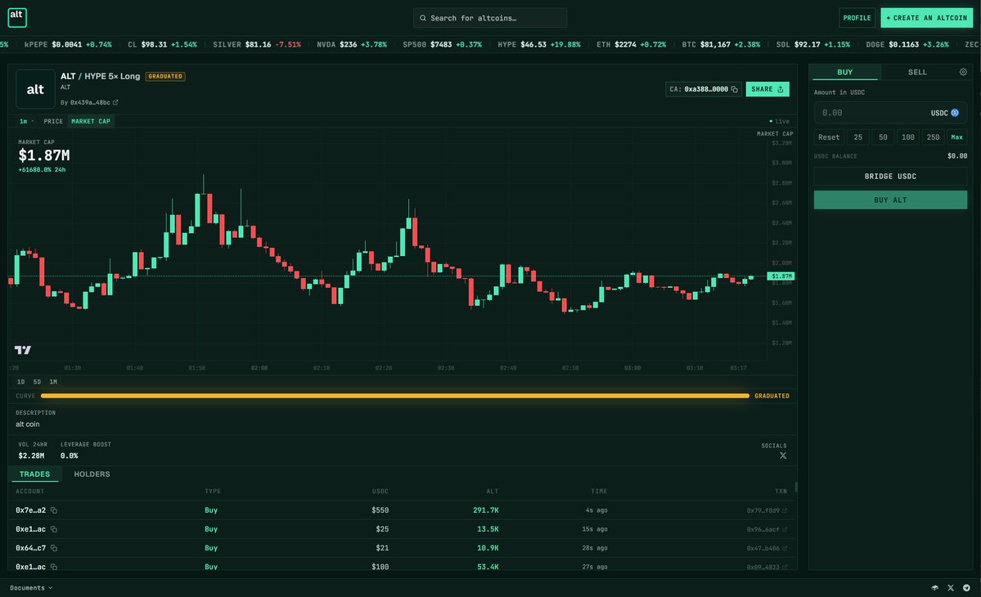This screenshot has width=981, height=597.
Task: Click the USDC coin icon in amount field
Action: click(955, 113)
